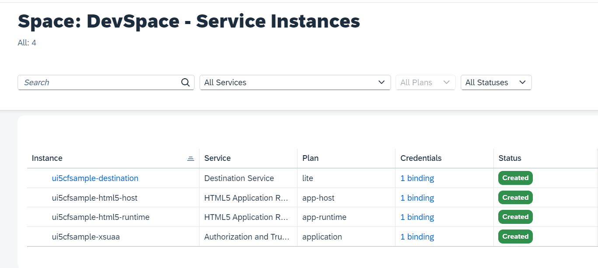Screen dimensions: 598x268
Task: Open the ui5cfsample-destination instance link
Action: tap(95, 178)
